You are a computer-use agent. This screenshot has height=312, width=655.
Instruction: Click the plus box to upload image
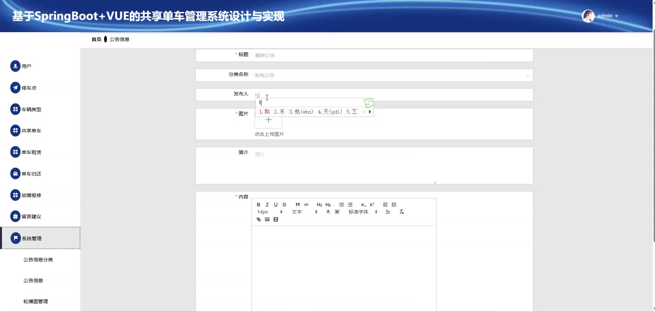pos(268,120)
